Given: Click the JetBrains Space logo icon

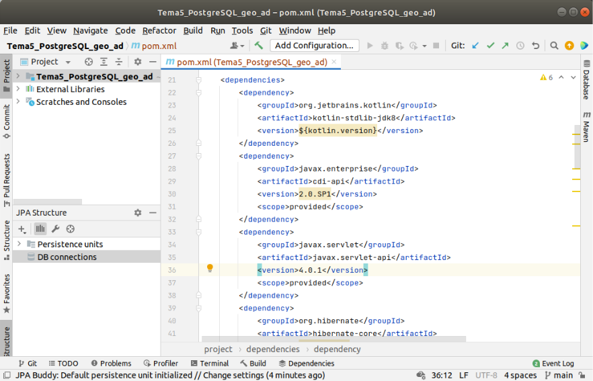Looking at the screenshot, I should [x=584, y=46].
